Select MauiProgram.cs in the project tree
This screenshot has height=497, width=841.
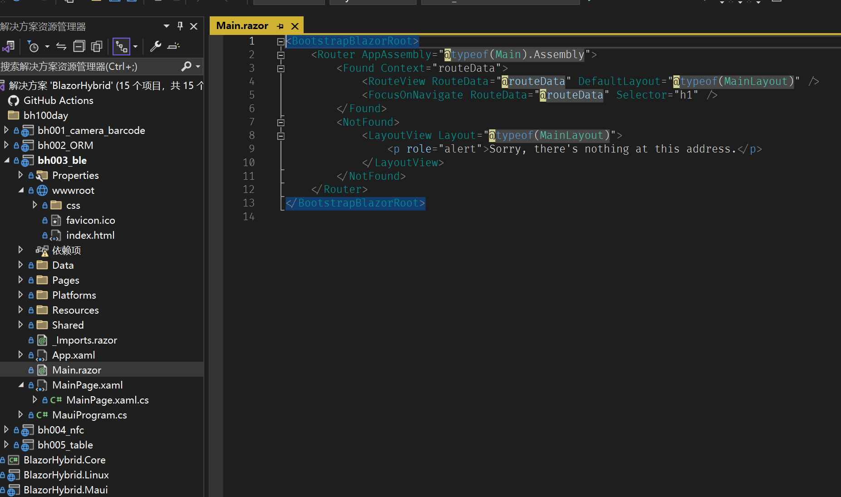pyautogui.click(x=89, y=415)
